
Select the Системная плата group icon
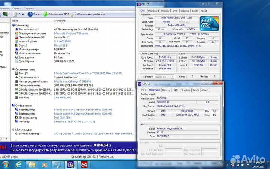13,69
